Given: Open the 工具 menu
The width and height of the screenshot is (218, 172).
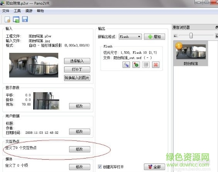Looking at the screenshot, I should (x=17, y=11).
